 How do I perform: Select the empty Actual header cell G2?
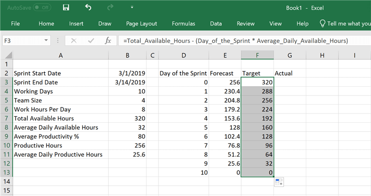tap(290, 73)
